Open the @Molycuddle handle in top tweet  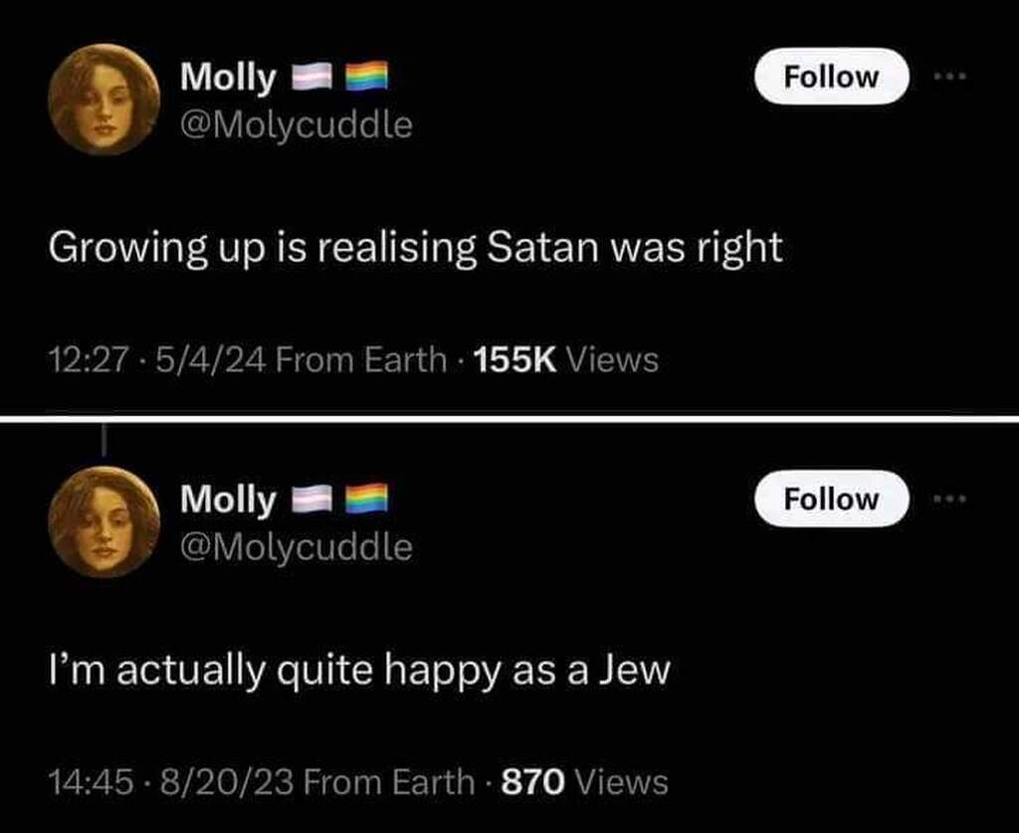[296, 125]
